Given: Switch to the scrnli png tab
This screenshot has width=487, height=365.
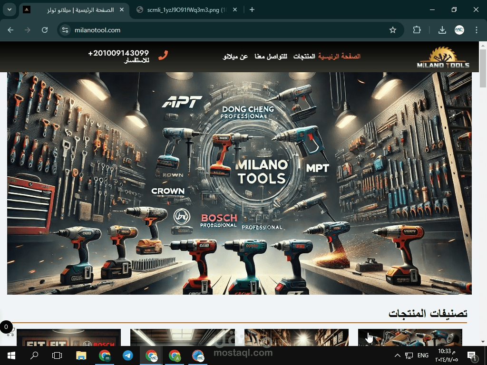Looking at the screenshot, I should (x=187, y=10).
